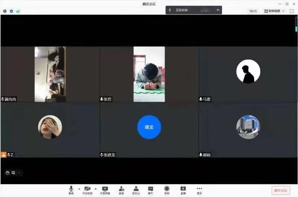Viewport: 298px width, 197px height.
Task: Click the reply arrow in speaking banner
Action: (218, 10)
